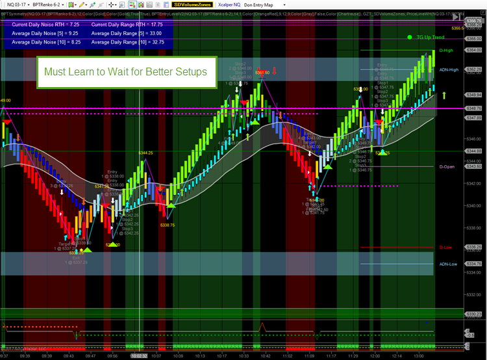Open the NQ 03-17 instrument dropdown
Image resolution: width=487 pixels, height=360 pixels.
tap(18, 5)
